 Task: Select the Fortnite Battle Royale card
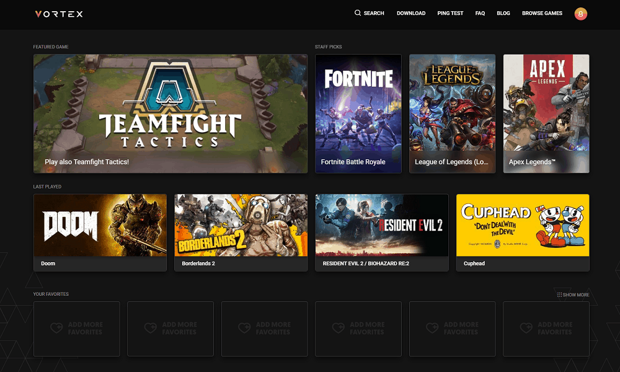click(x=358, y=113)
